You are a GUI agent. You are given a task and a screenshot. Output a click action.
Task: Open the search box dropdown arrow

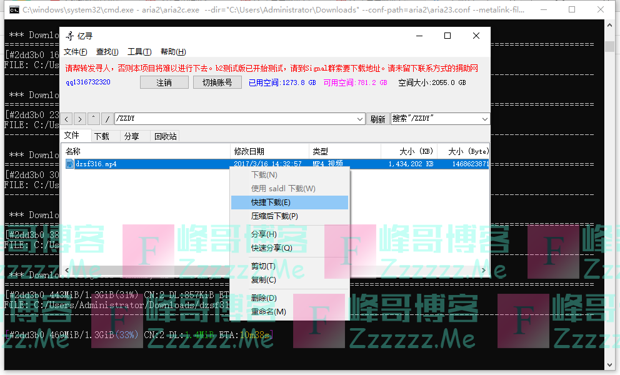pyautogui.click(x=485, y=119)
